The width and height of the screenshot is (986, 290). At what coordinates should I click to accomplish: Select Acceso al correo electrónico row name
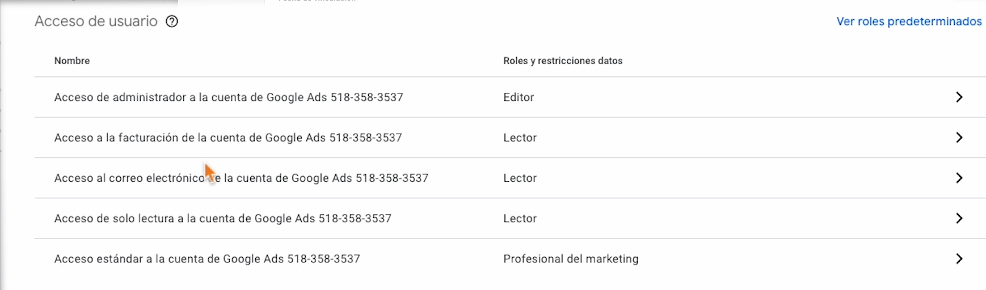pos(241,178)
